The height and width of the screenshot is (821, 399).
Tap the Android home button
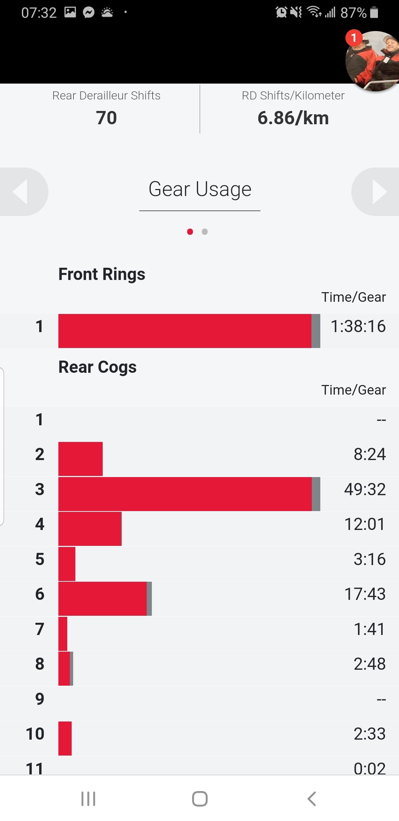(200, 799)
